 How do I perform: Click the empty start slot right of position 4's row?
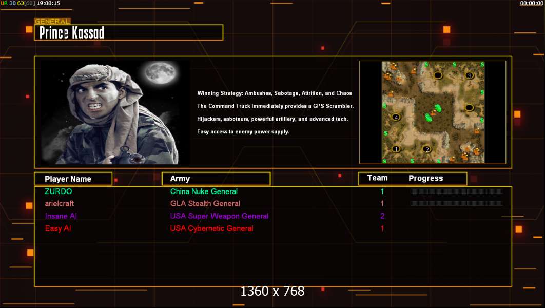point(469,108)
